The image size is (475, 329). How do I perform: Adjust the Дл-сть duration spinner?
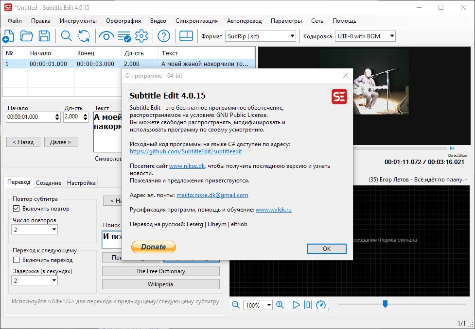86,117
